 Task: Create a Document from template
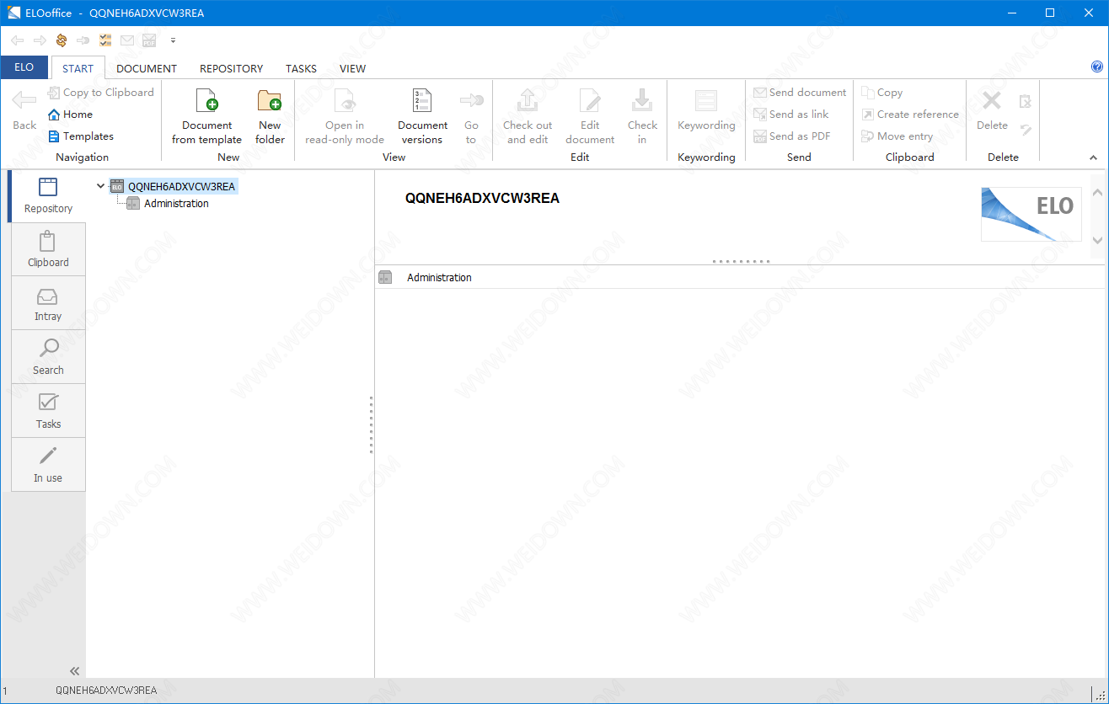tap(207, 116)
